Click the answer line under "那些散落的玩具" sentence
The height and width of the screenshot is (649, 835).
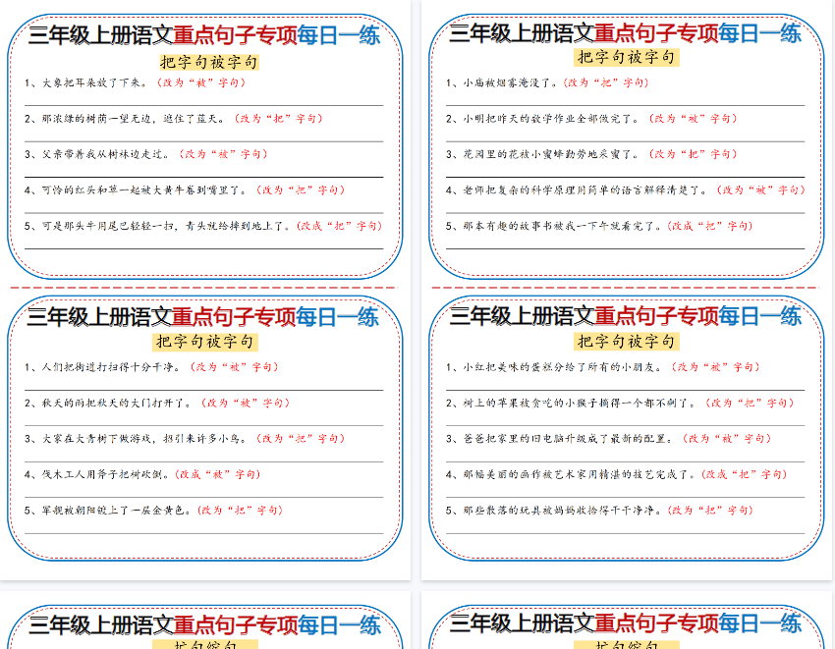pos(626,533)
